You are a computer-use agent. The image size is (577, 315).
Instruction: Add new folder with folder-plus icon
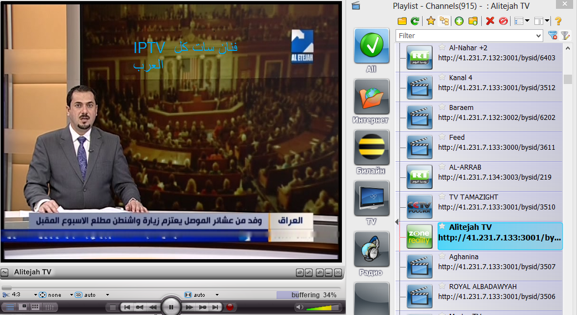tap(473, 22)
